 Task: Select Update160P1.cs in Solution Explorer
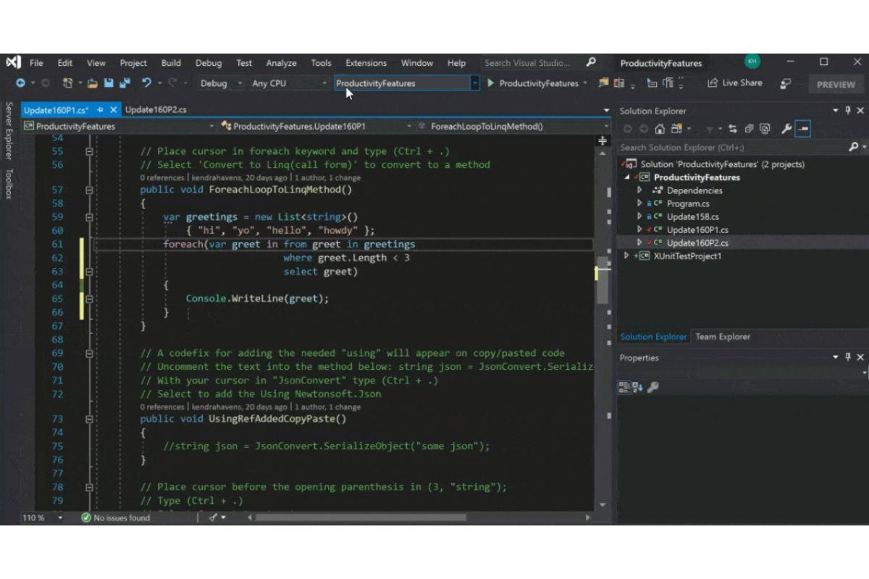(x=697, y=229)
